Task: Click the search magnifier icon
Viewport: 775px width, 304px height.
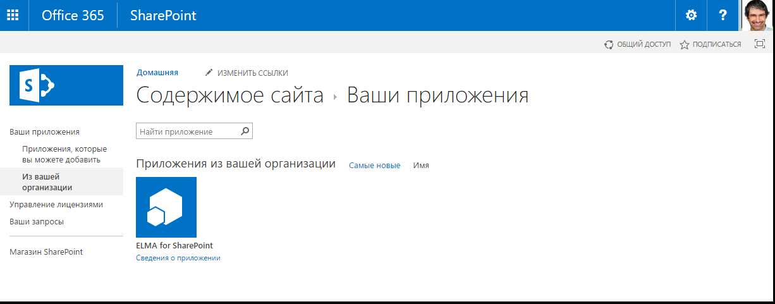Action: click(245, 131)
